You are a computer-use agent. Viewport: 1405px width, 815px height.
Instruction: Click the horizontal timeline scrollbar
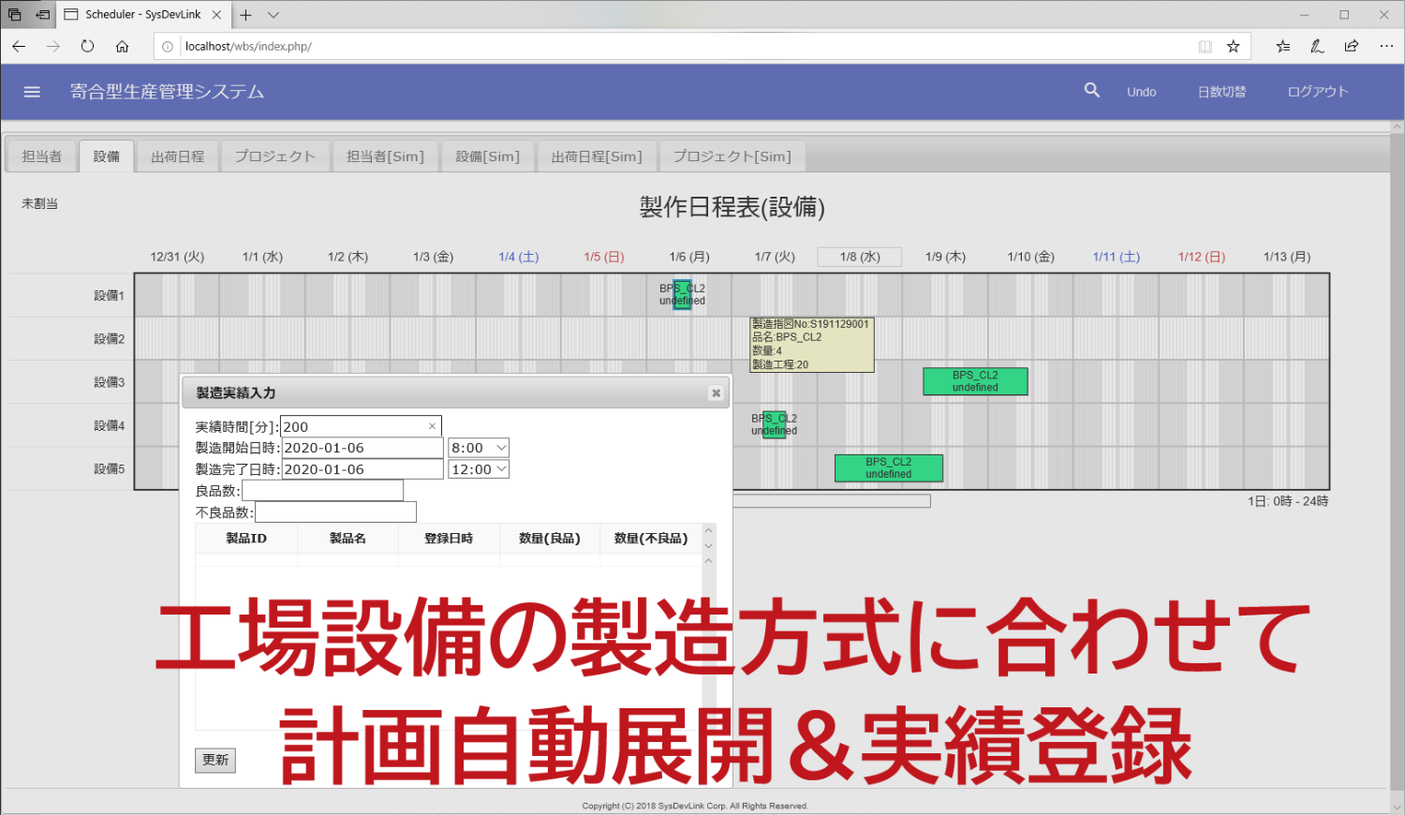(x=832, y=501)
